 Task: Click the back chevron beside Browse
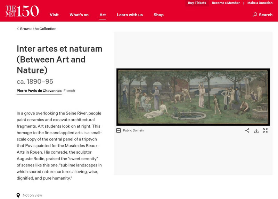[x=18, y=29]
